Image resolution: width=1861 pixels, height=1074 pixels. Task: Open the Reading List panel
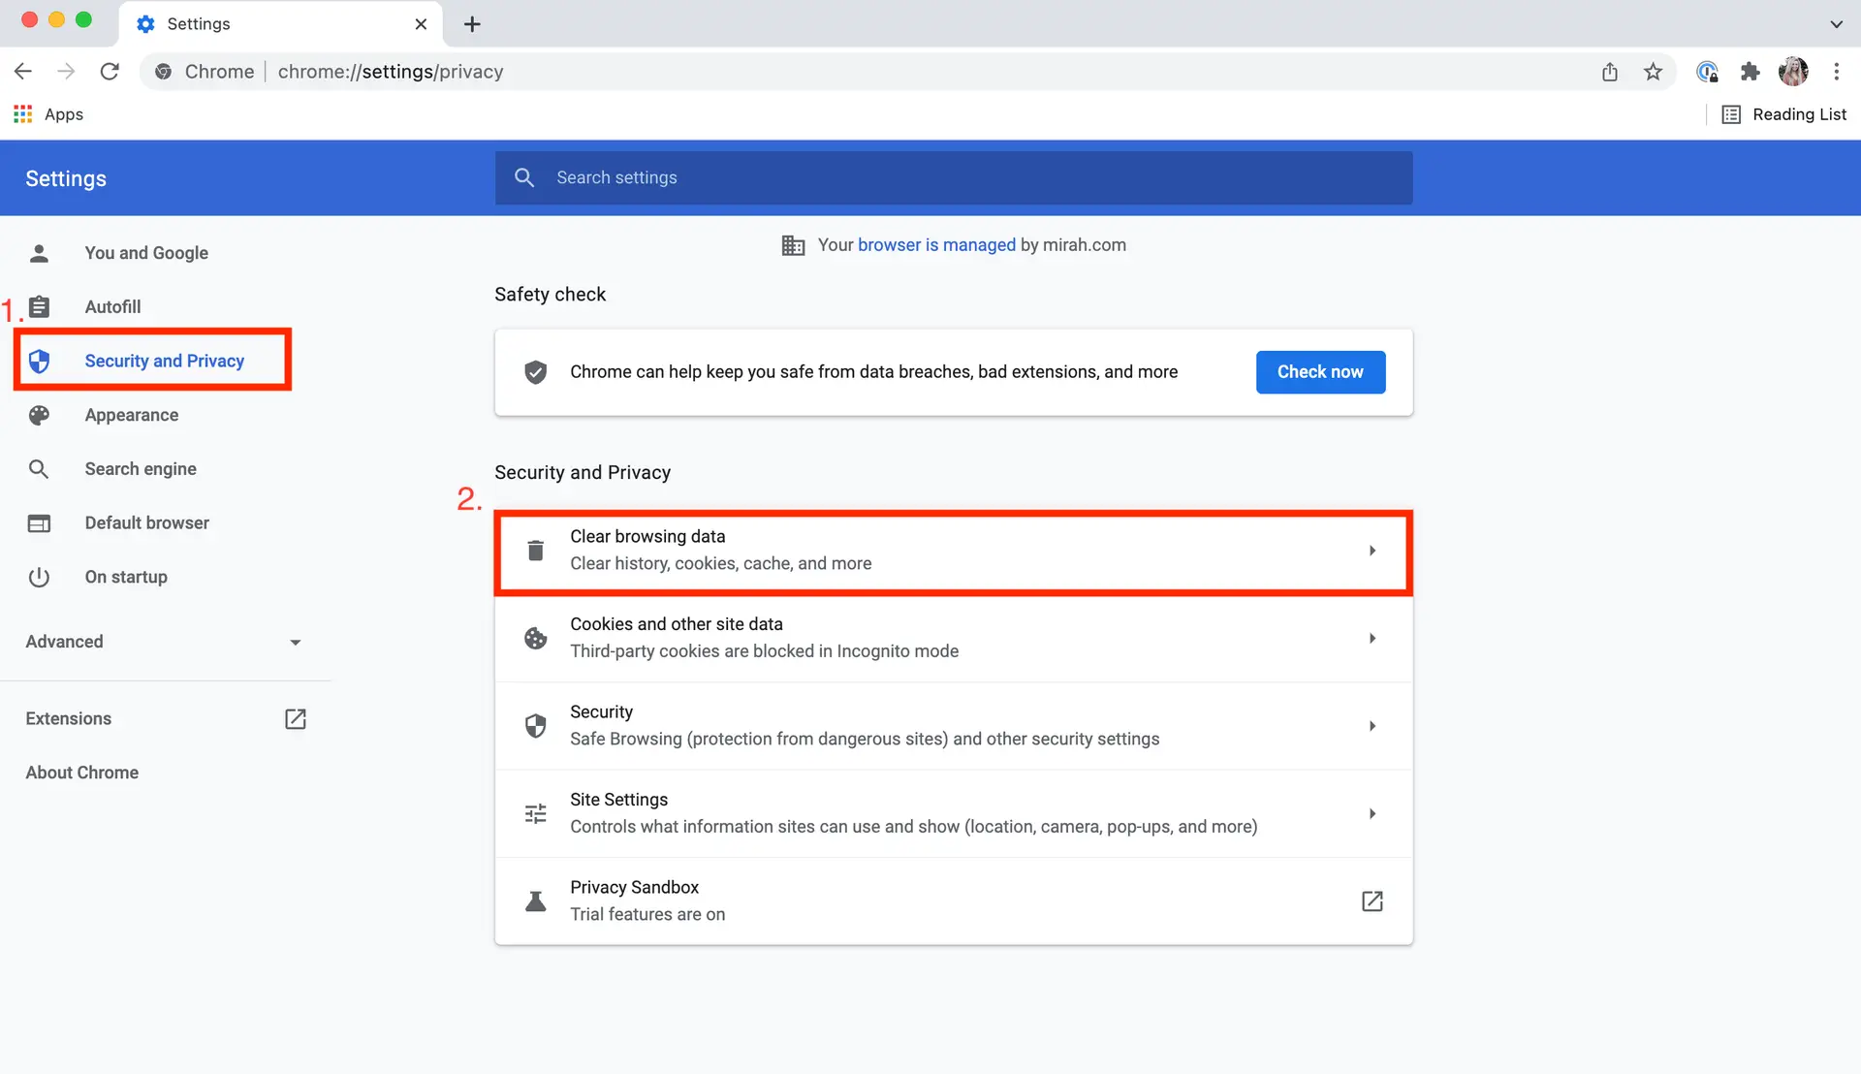click(1786, 113)
